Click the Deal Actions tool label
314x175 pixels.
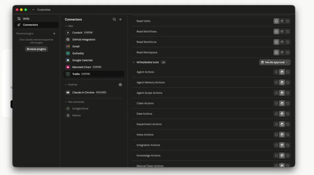(x=144, y=114)
